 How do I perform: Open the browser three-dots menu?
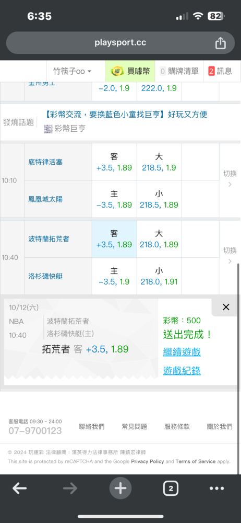(216, 488)
